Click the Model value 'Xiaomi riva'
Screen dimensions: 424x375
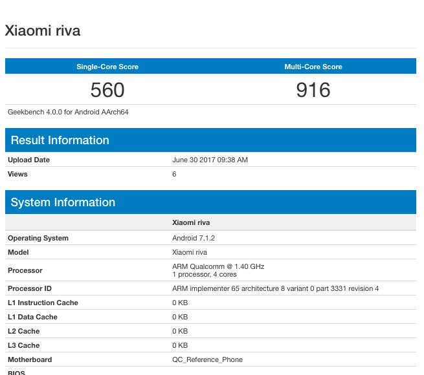tap(189, 252)
